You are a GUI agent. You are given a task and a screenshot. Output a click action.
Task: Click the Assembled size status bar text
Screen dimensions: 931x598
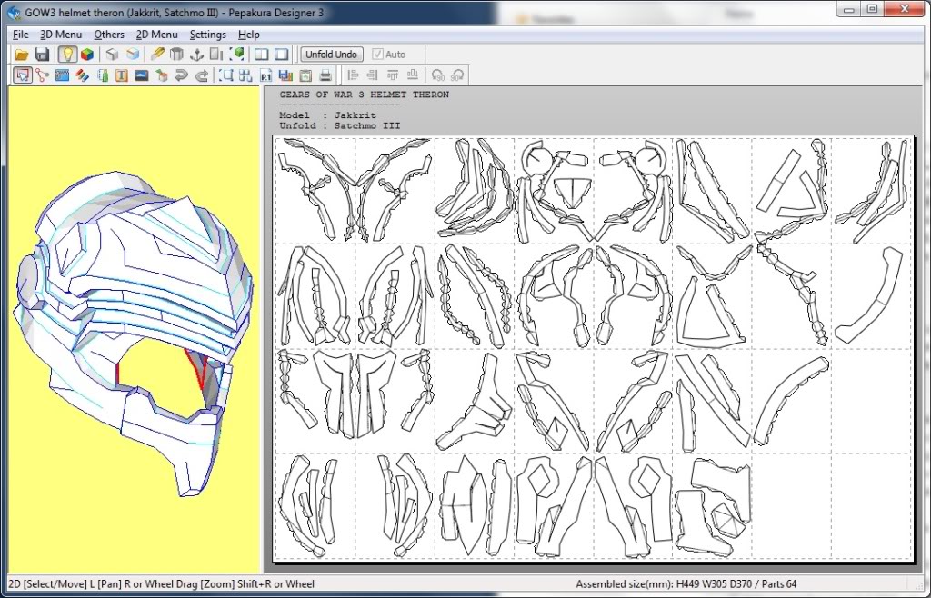point(686,584)
